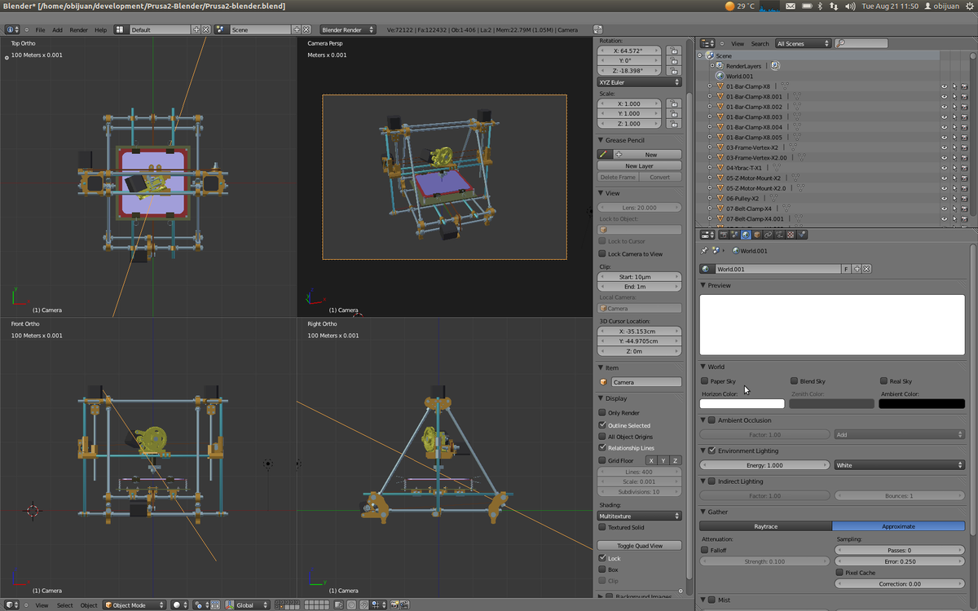Select the Raytrace gather method
978x611 pixels.
[x=765, y=526]
